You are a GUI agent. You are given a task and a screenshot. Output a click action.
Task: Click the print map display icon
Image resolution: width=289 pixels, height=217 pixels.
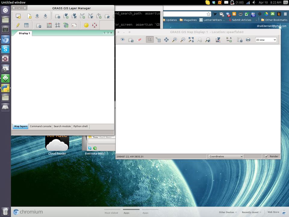tap(248, 40)
